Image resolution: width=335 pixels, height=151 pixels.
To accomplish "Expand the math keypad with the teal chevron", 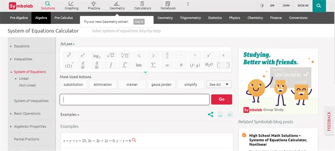I will click(145, 72).
